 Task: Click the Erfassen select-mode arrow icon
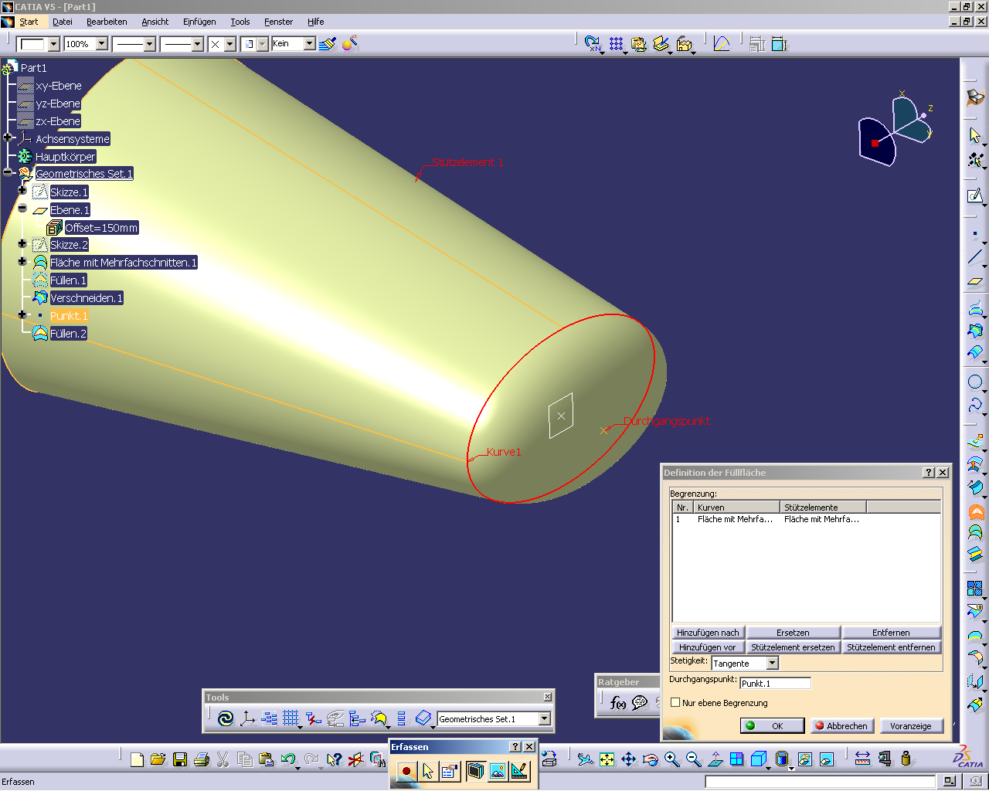pos(428,770)
